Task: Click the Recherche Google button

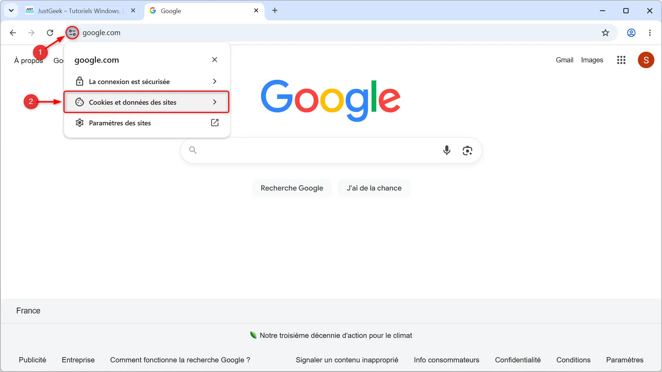Action: click(x=292, y=188)
